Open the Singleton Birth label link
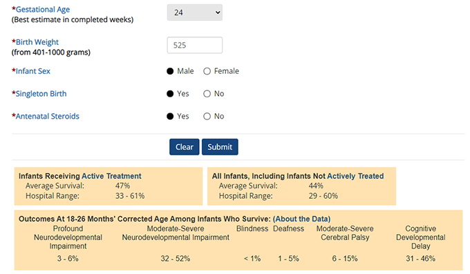 41,94
